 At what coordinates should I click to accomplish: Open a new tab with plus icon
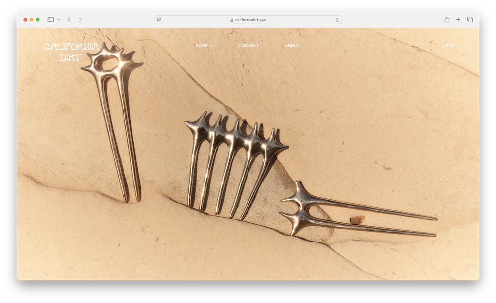[458, 20]
